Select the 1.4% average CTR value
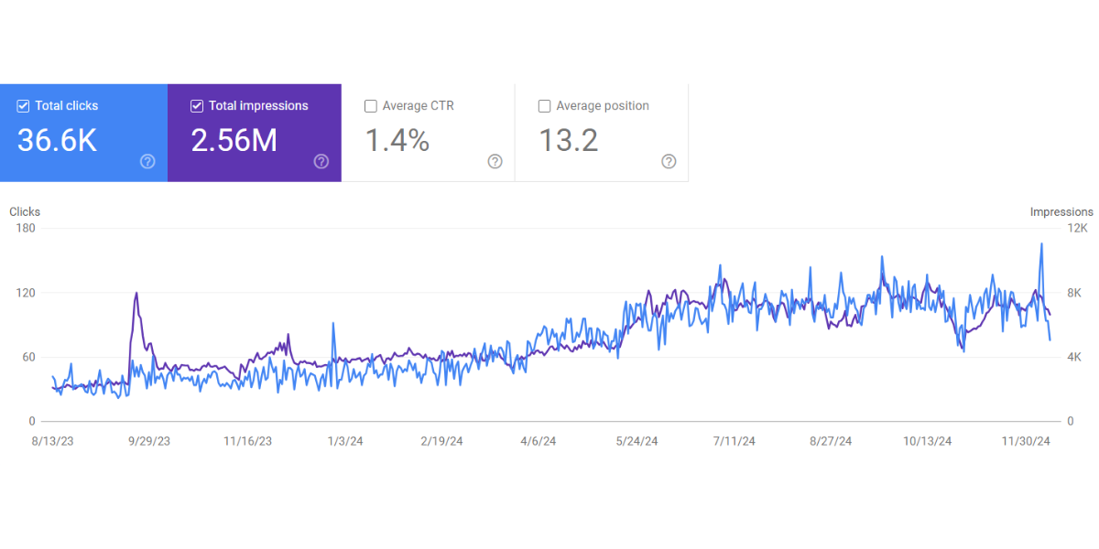 tap(397, 141)
